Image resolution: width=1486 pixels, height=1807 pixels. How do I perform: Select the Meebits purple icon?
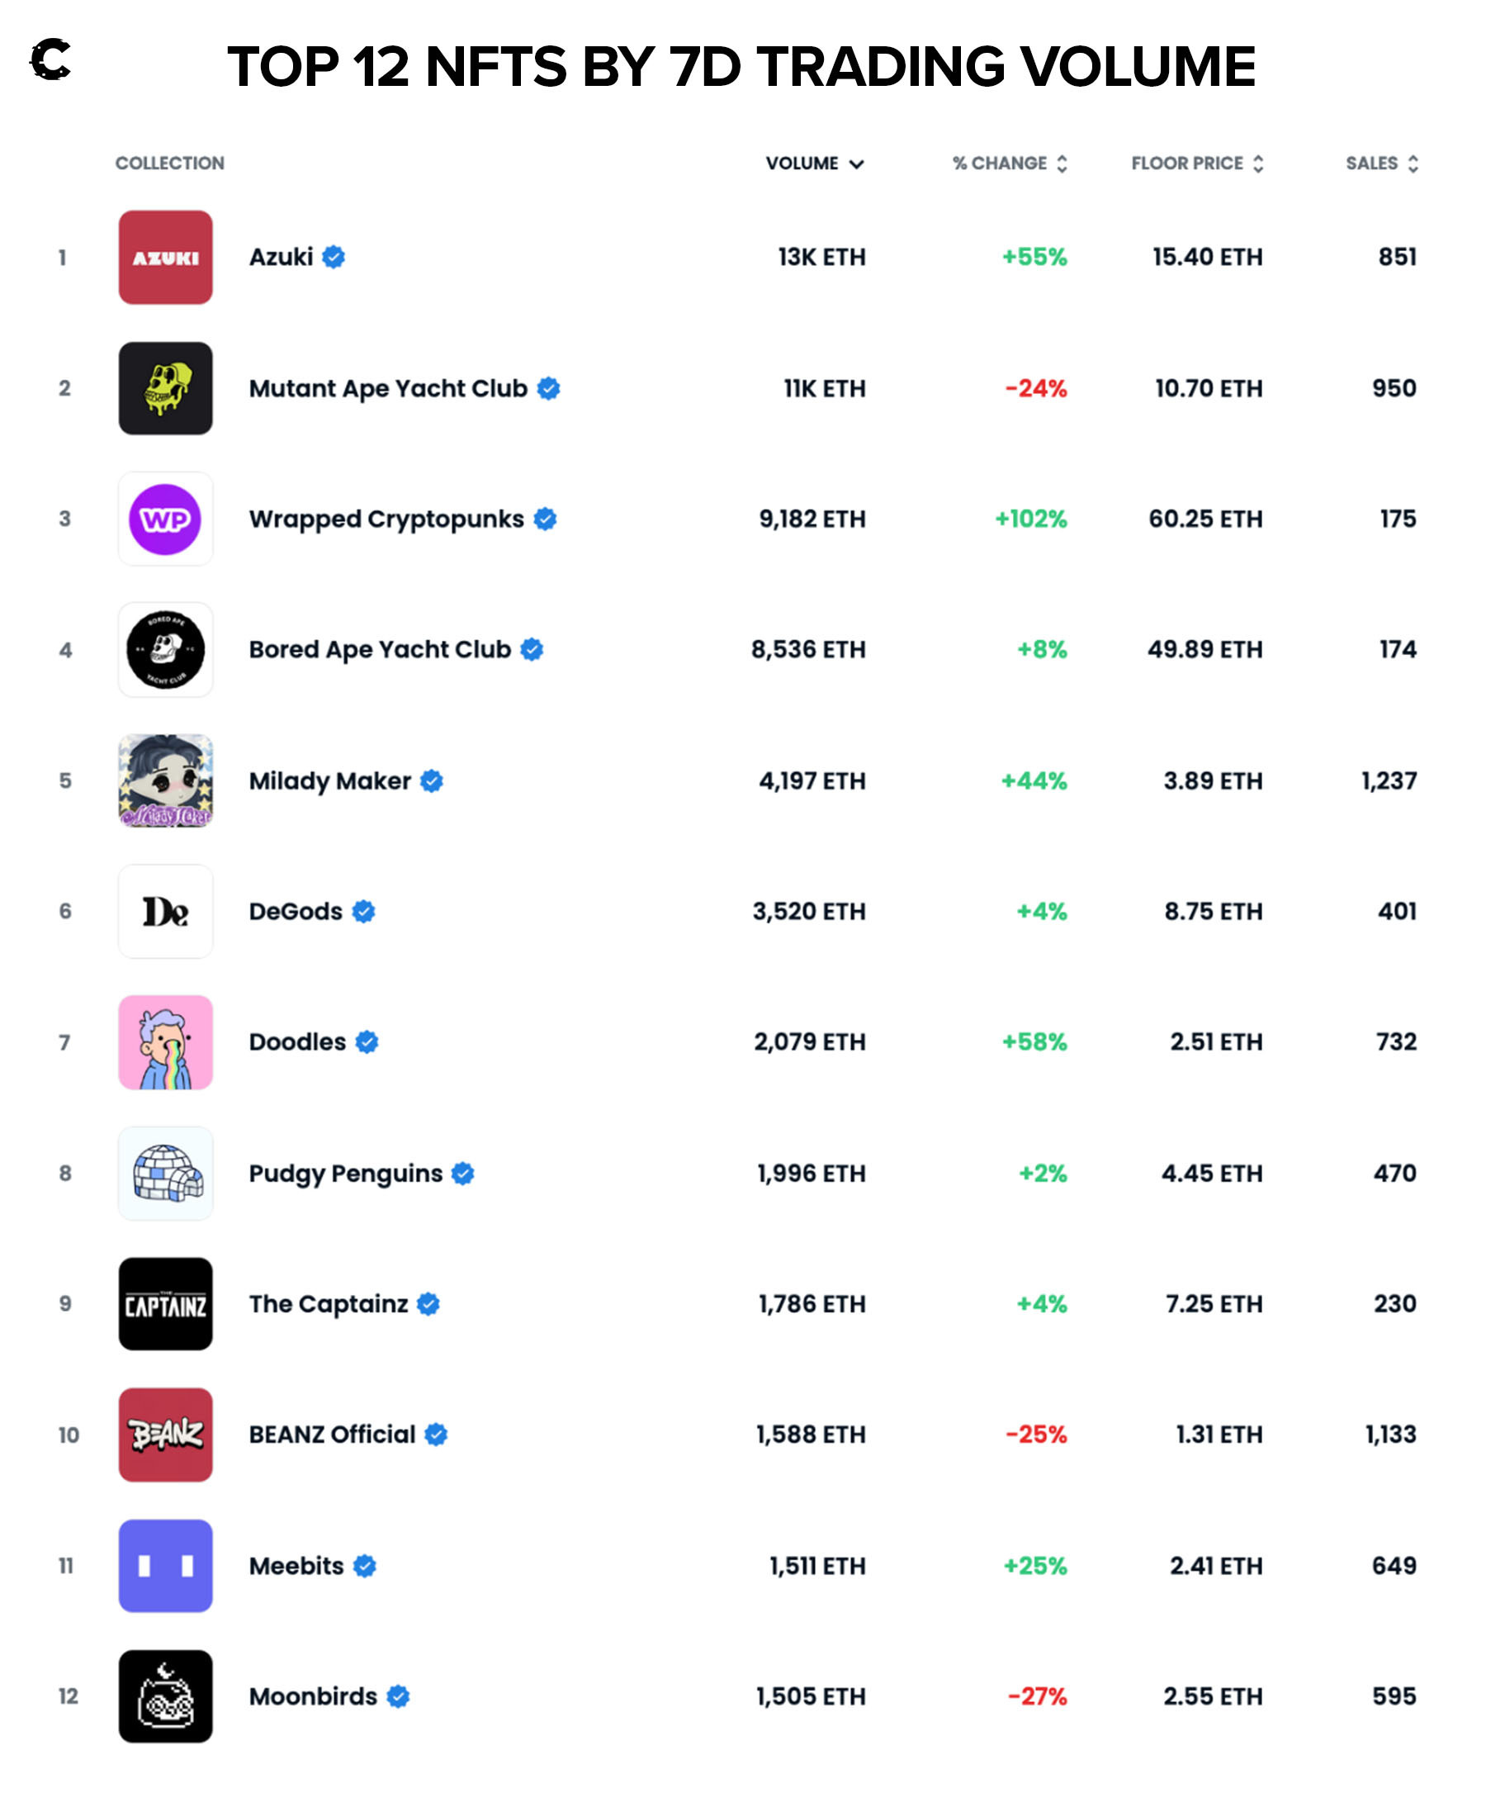165,1566
